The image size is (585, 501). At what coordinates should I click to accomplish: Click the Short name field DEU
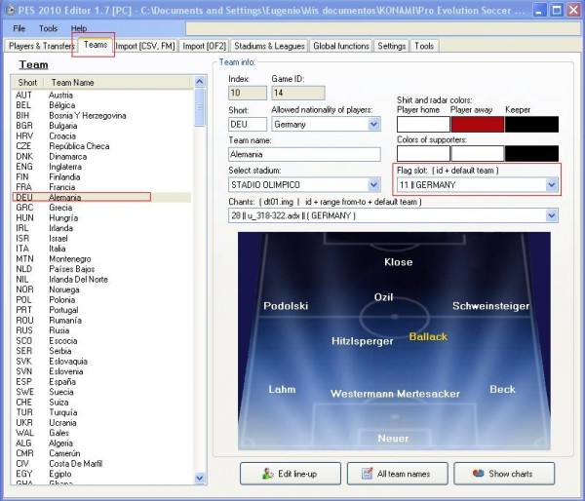248,124
